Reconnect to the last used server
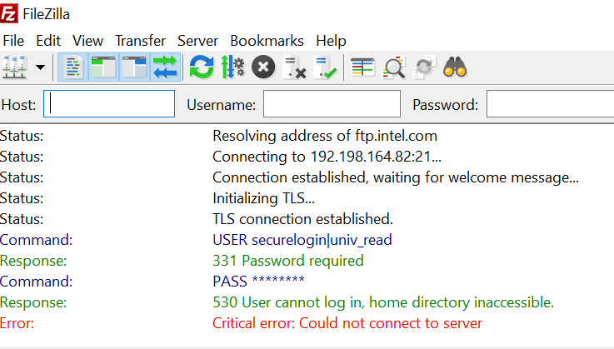This screenshot has height=349, width=614. [325, 67]
